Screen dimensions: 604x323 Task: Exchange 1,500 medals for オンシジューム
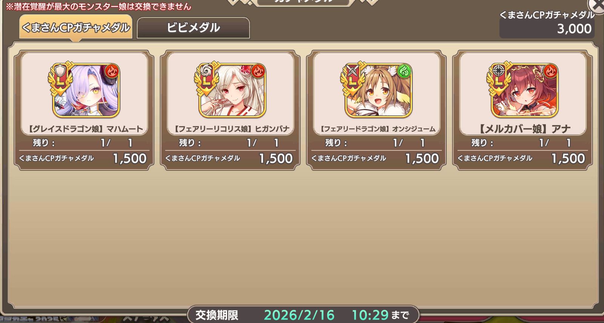tap(376, 158)
